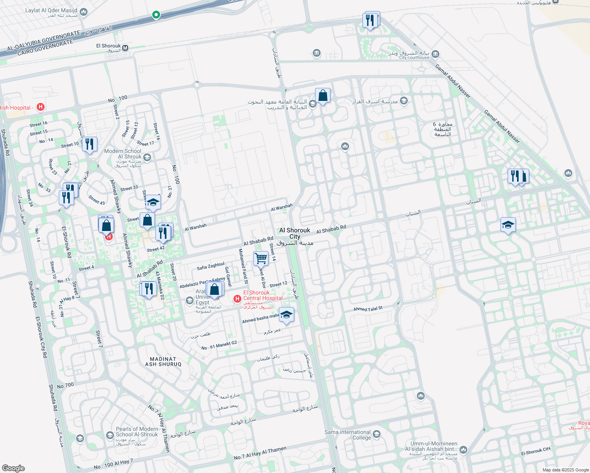The image size is (590, 473).
Task: Open the restaurant marker north of the City courthouse
Action: pyautogui.click(x=370, y=20)
